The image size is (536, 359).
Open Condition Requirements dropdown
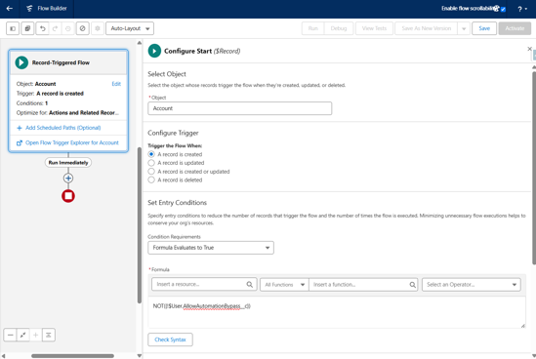[x=211, y=248]
